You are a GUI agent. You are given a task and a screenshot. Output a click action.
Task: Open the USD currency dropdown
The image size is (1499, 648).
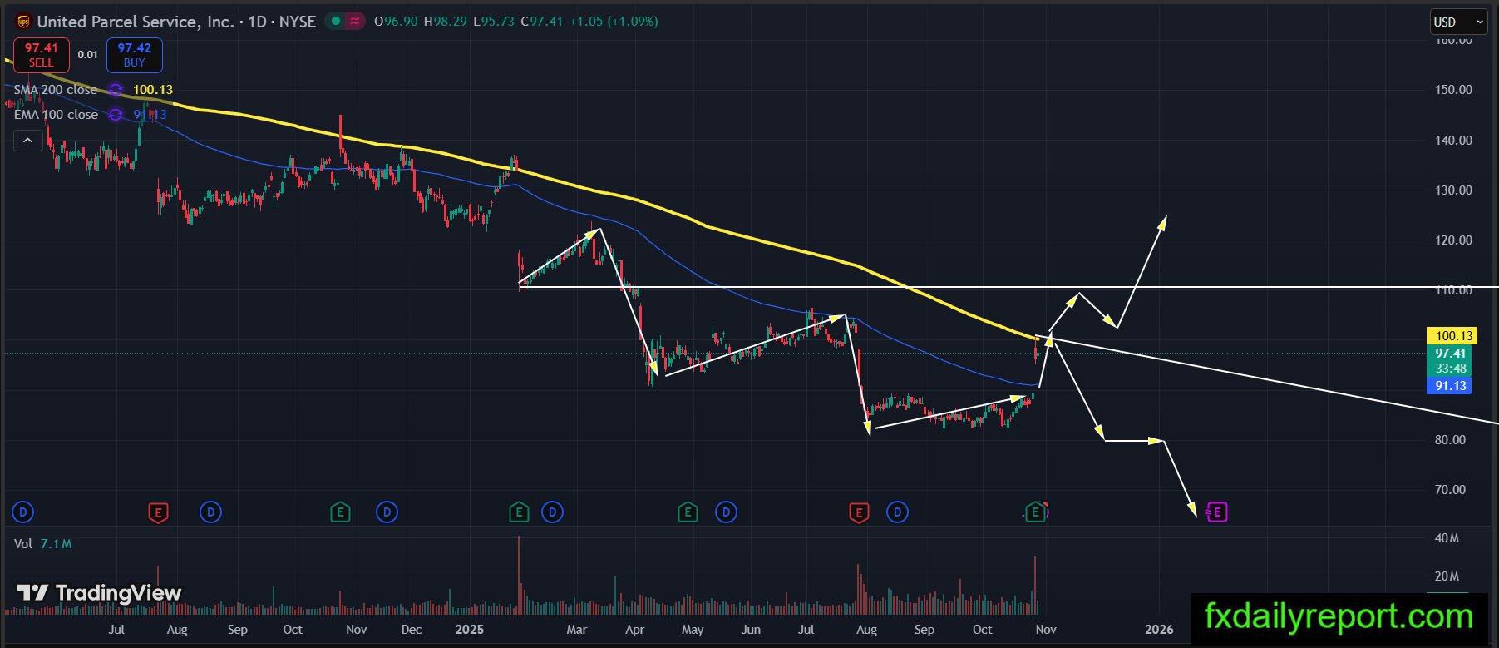click(x=1458, y=22)
